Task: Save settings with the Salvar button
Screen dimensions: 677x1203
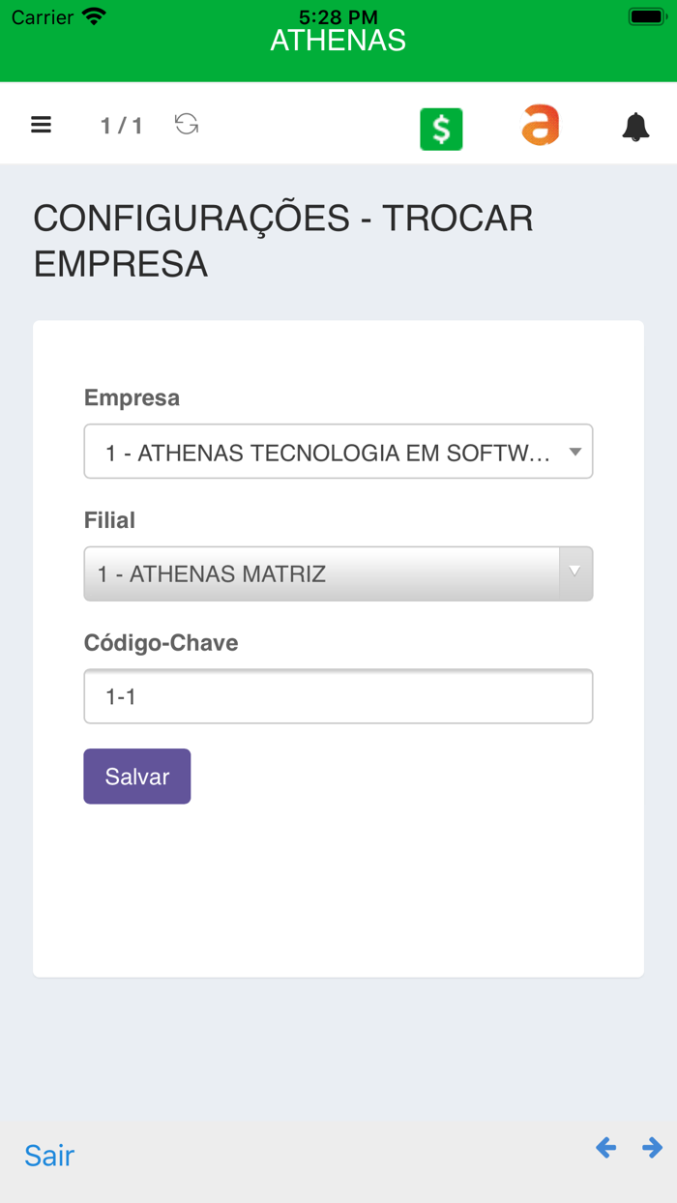Action: (136, 777)
